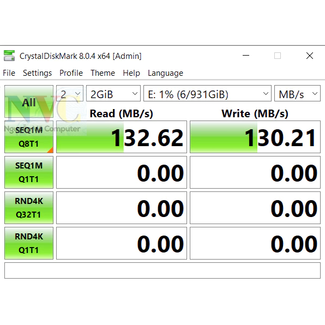Start the RND4K Q32T1 test
This screenshot has height=325, width=325.
coord(29,208)
